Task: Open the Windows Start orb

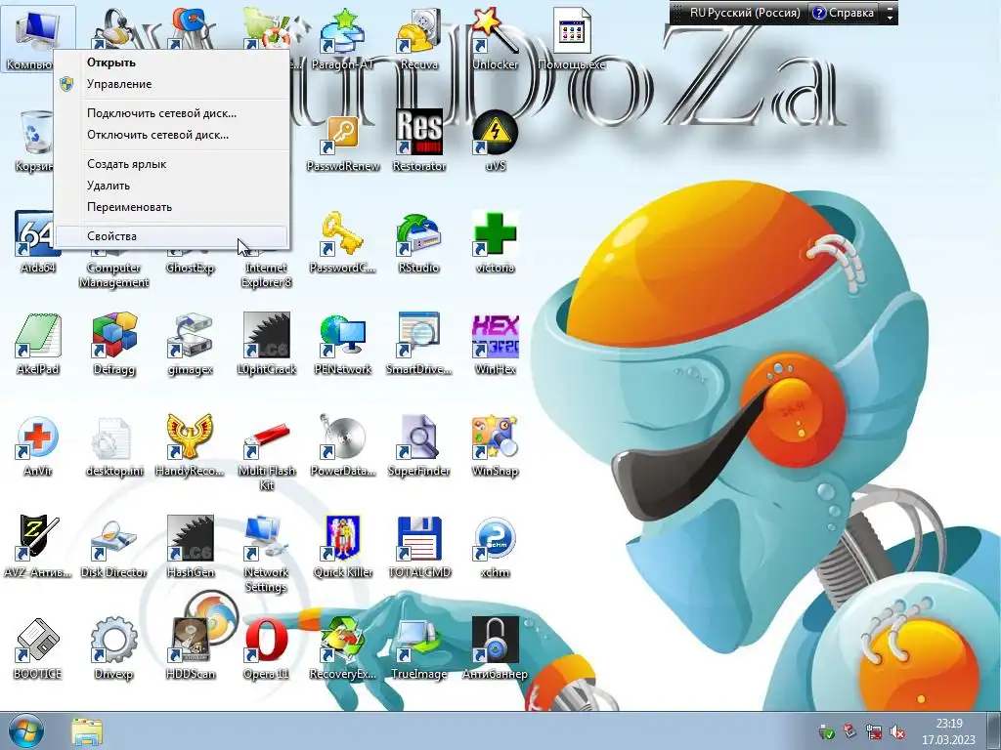Action: pyautogui.click(x=26, y=731)
